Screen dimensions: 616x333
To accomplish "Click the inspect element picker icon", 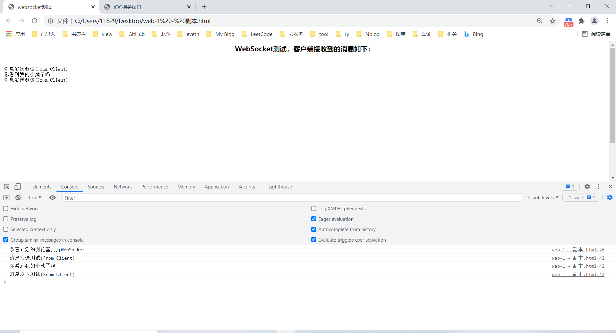I will (7, 187).
